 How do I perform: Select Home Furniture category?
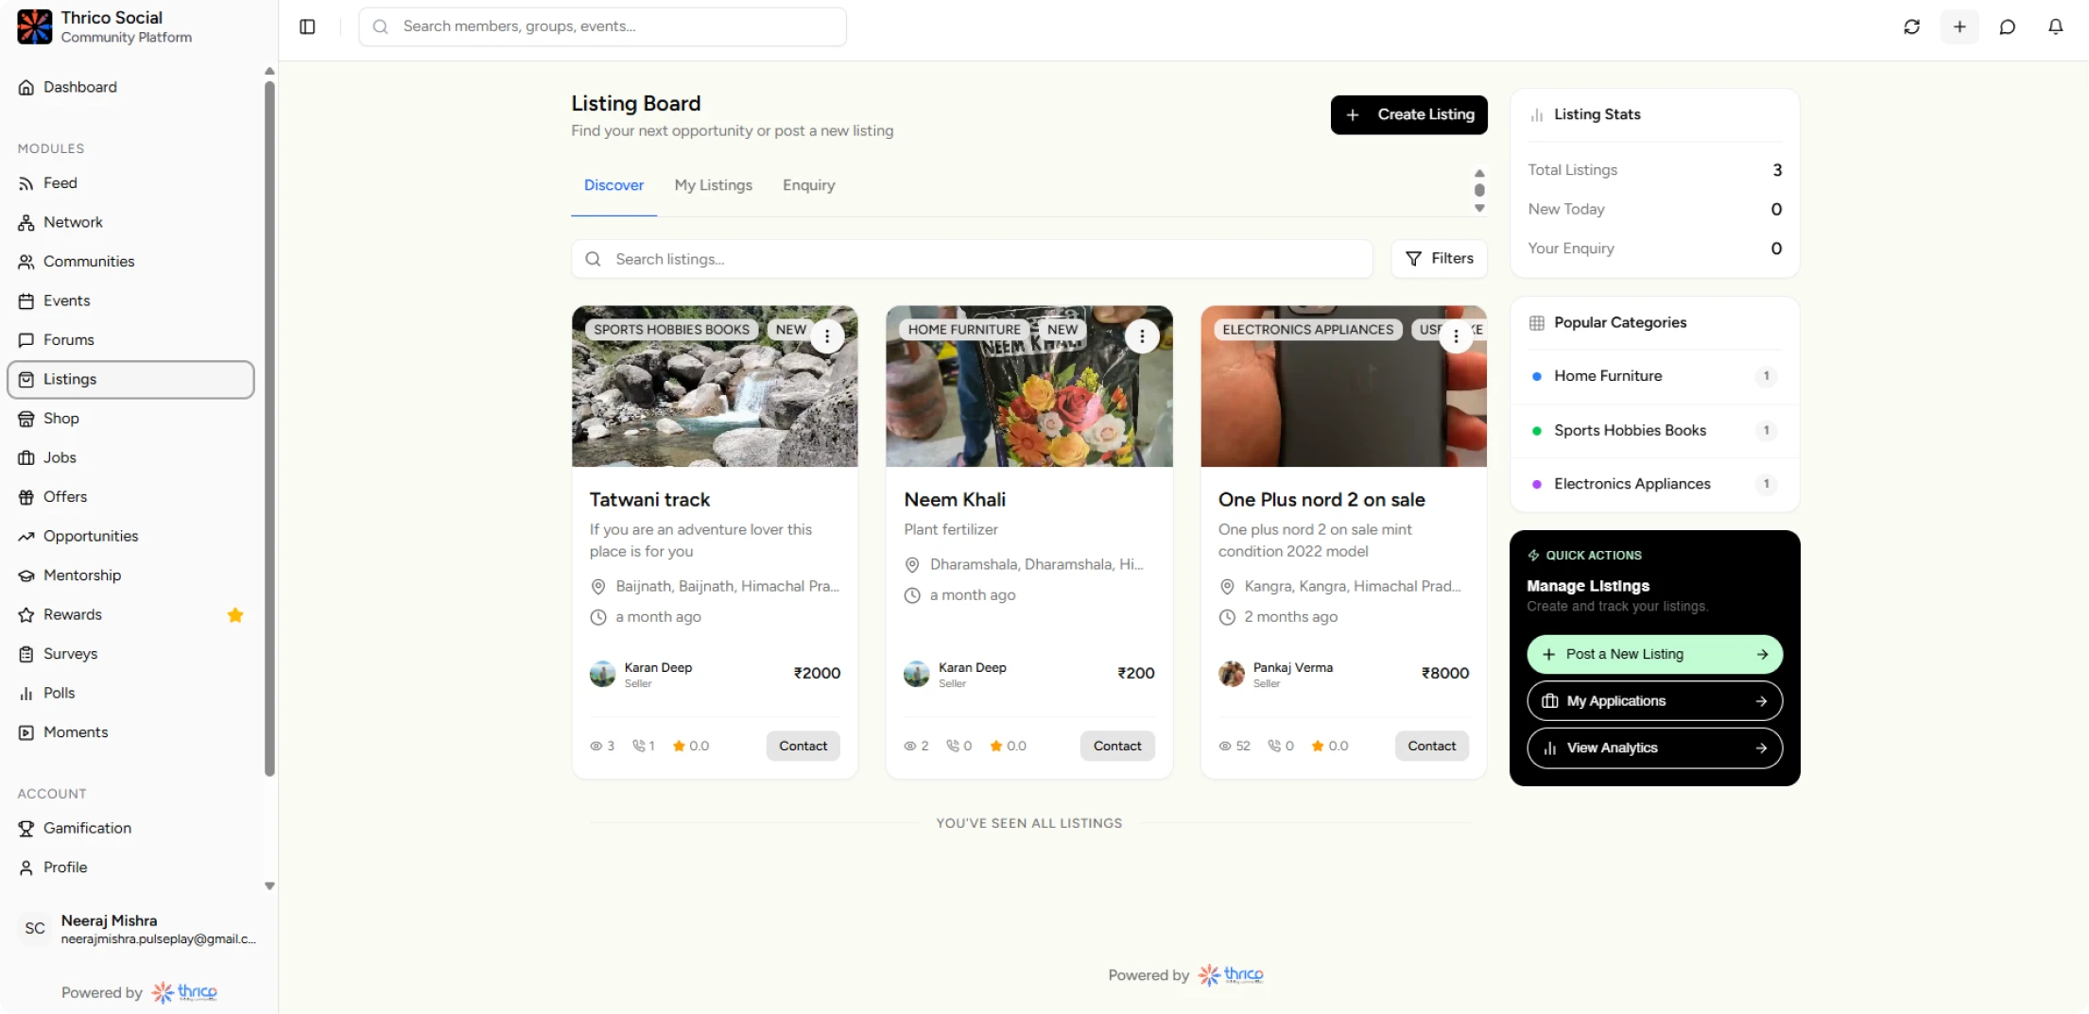coord(1654,376)
